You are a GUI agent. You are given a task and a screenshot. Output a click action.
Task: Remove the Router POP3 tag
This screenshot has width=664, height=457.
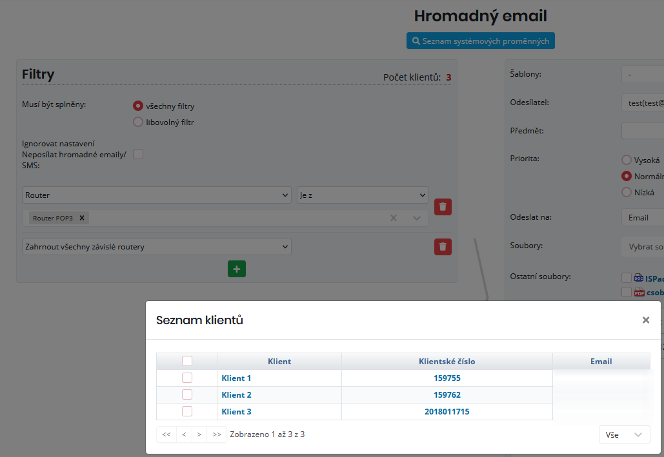82,218
